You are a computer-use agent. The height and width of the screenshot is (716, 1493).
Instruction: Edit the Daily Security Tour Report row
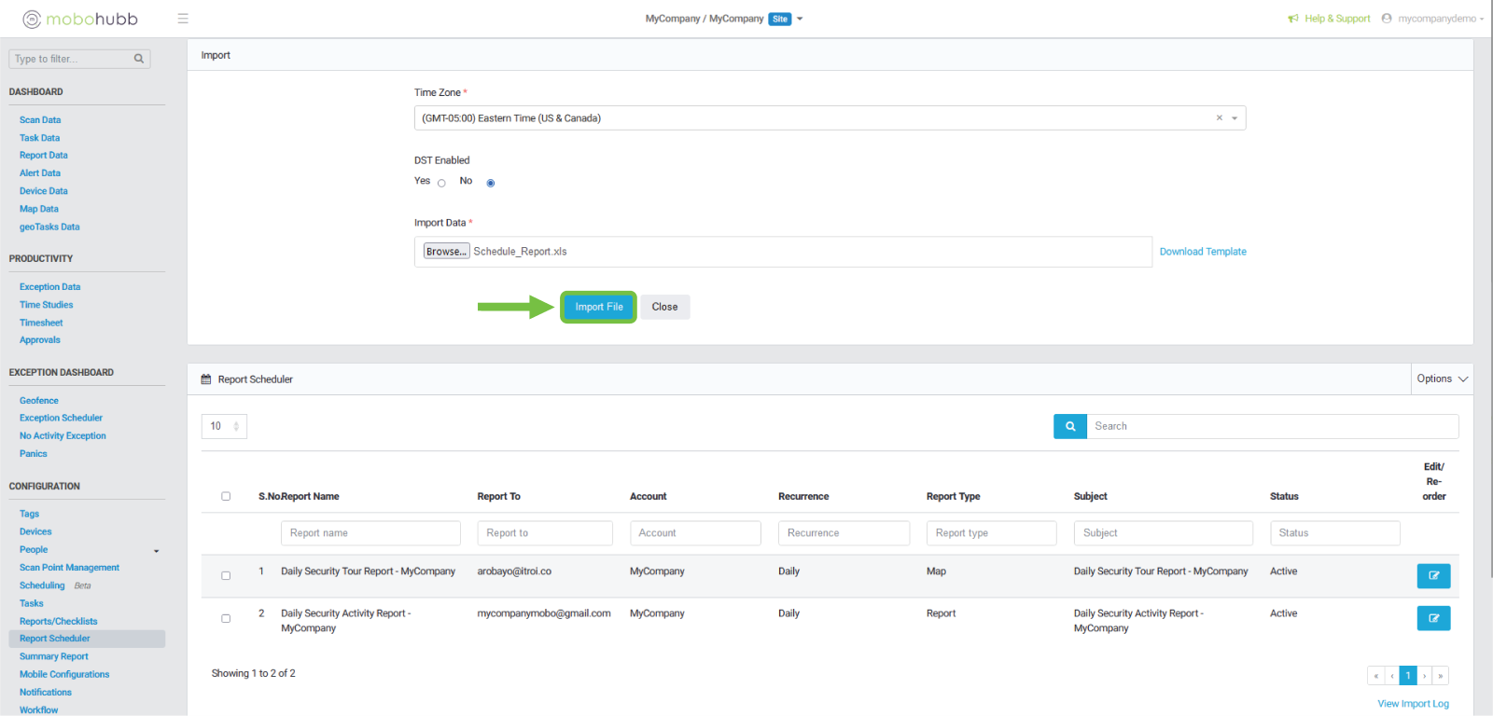[1433, 576]
